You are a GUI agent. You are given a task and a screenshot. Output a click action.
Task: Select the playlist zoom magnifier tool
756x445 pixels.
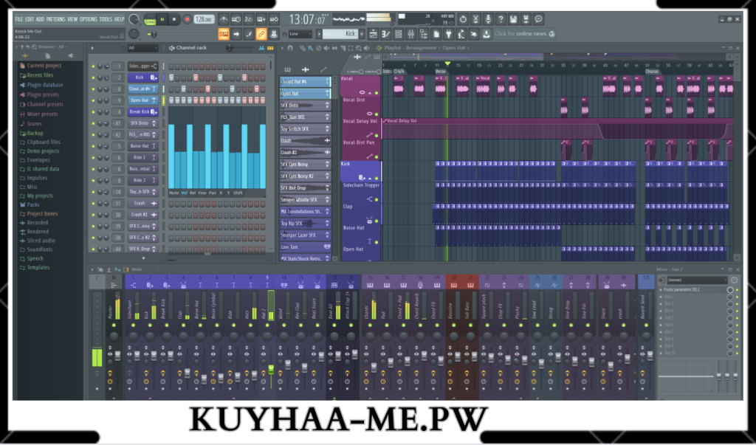(358, 48)
